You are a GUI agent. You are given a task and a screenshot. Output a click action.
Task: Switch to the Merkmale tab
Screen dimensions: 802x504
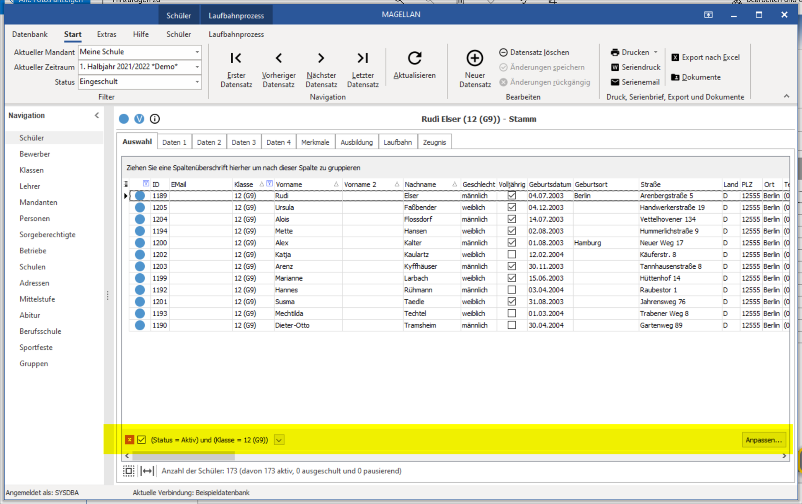(x=315, y=142)
